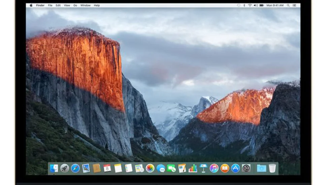Open Notification Center list icon
328x185 pixels.
pyautogui.click(x=294, y=5)
